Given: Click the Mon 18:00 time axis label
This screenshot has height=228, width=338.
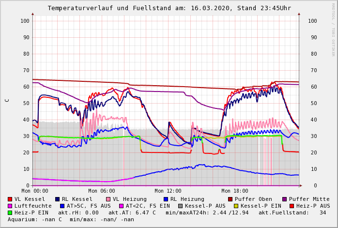Looking at the screenshot, I should point(235,191).
